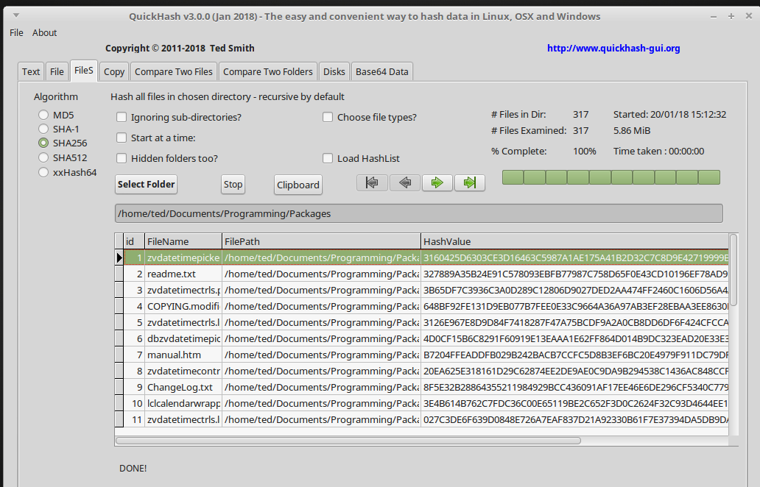Click the folder path input field
Image resolution: width=760 pixels, height=487 pixels.
point(418,213)
